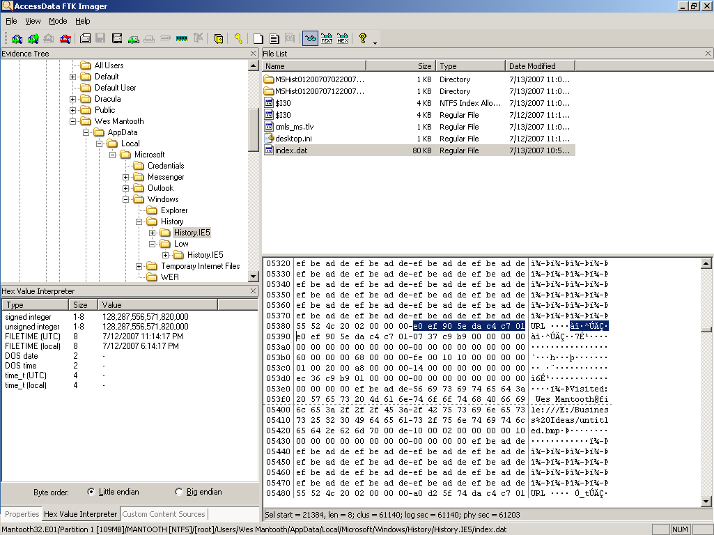Select Big endian byte order
714x535 pixels.
(x=179, y=492)
